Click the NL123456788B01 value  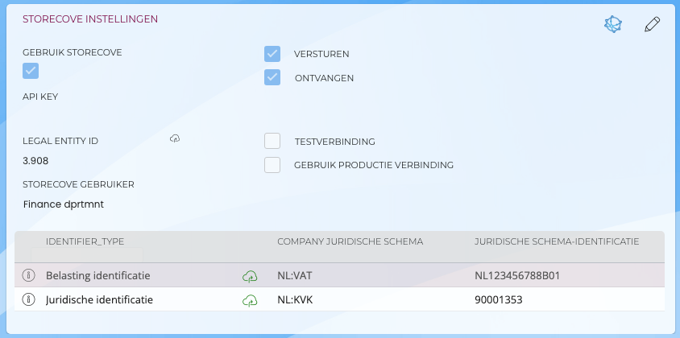click(x=517, y=275)
